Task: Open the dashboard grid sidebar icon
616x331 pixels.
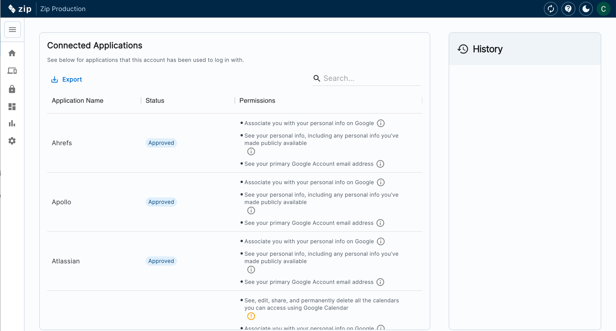Action: (x=12, y=106)
